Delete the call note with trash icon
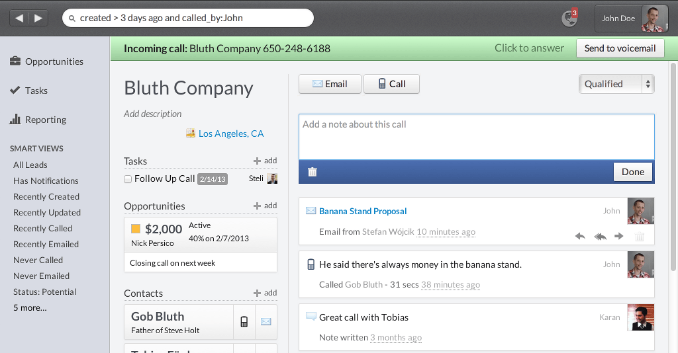The height and width of the screenshot is (353, 678). [313, 172]
